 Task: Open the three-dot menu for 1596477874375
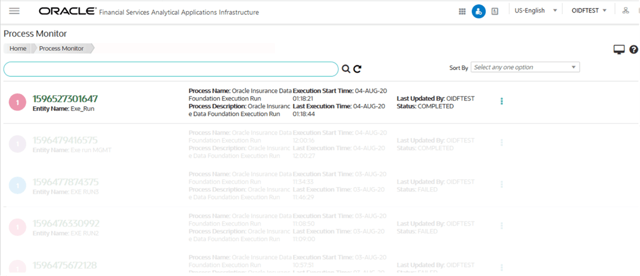[x=502, y=184]
